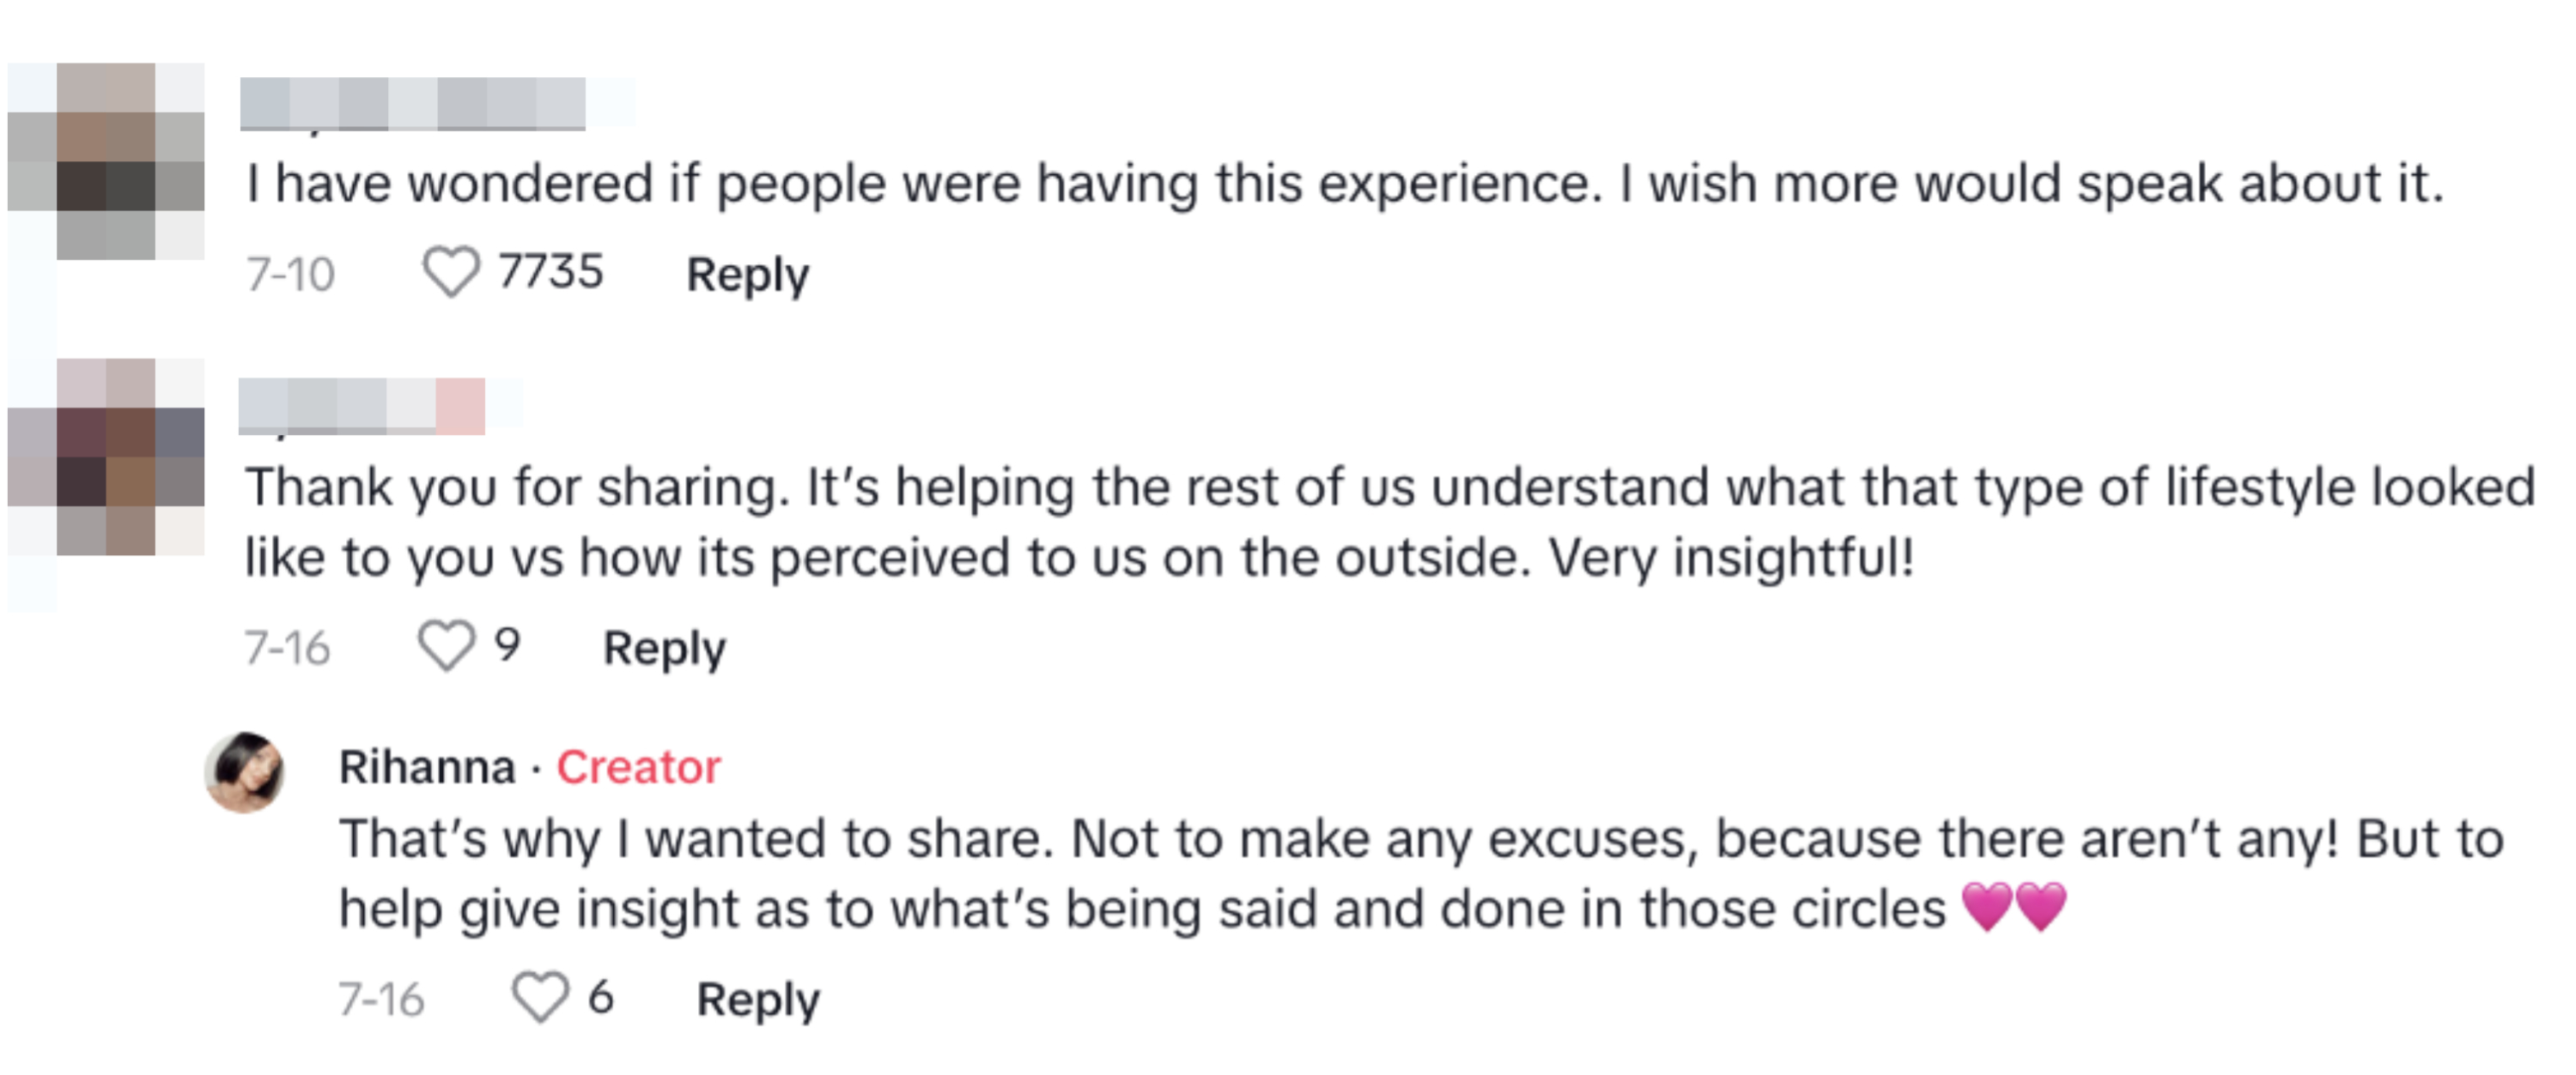
Task: Like Rihanna's creator reply
Action: [x=540, y=997]
